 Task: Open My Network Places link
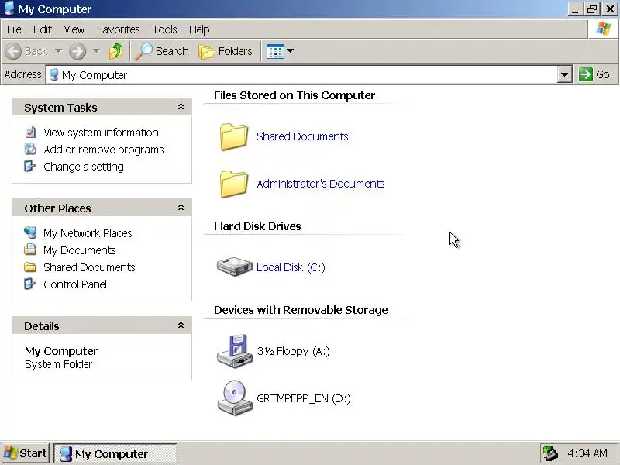[88, 233]
